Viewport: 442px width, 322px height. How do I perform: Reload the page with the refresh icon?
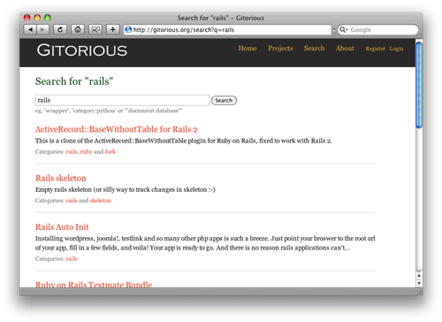[60, 29]
